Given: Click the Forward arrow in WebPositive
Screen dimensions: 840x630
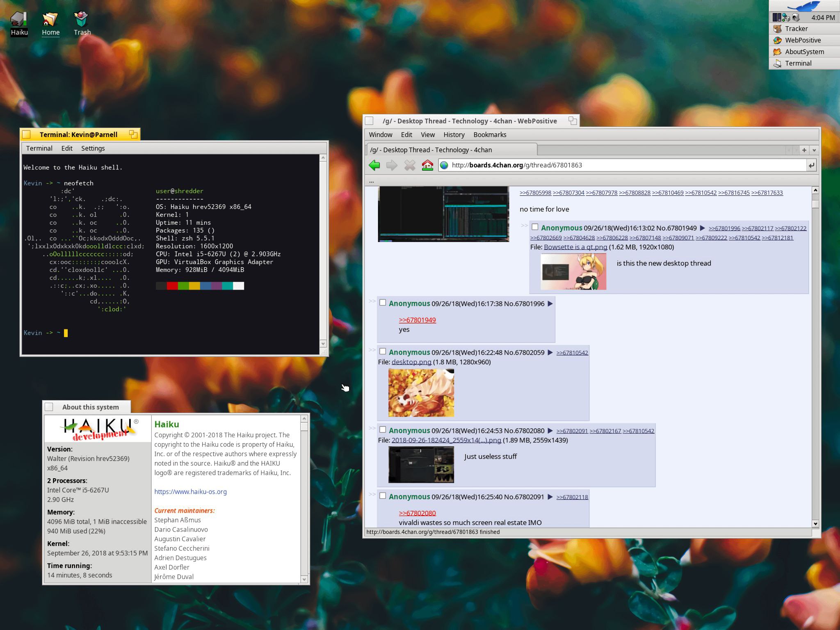Looking at the screenshot, I should pos(392,165).
